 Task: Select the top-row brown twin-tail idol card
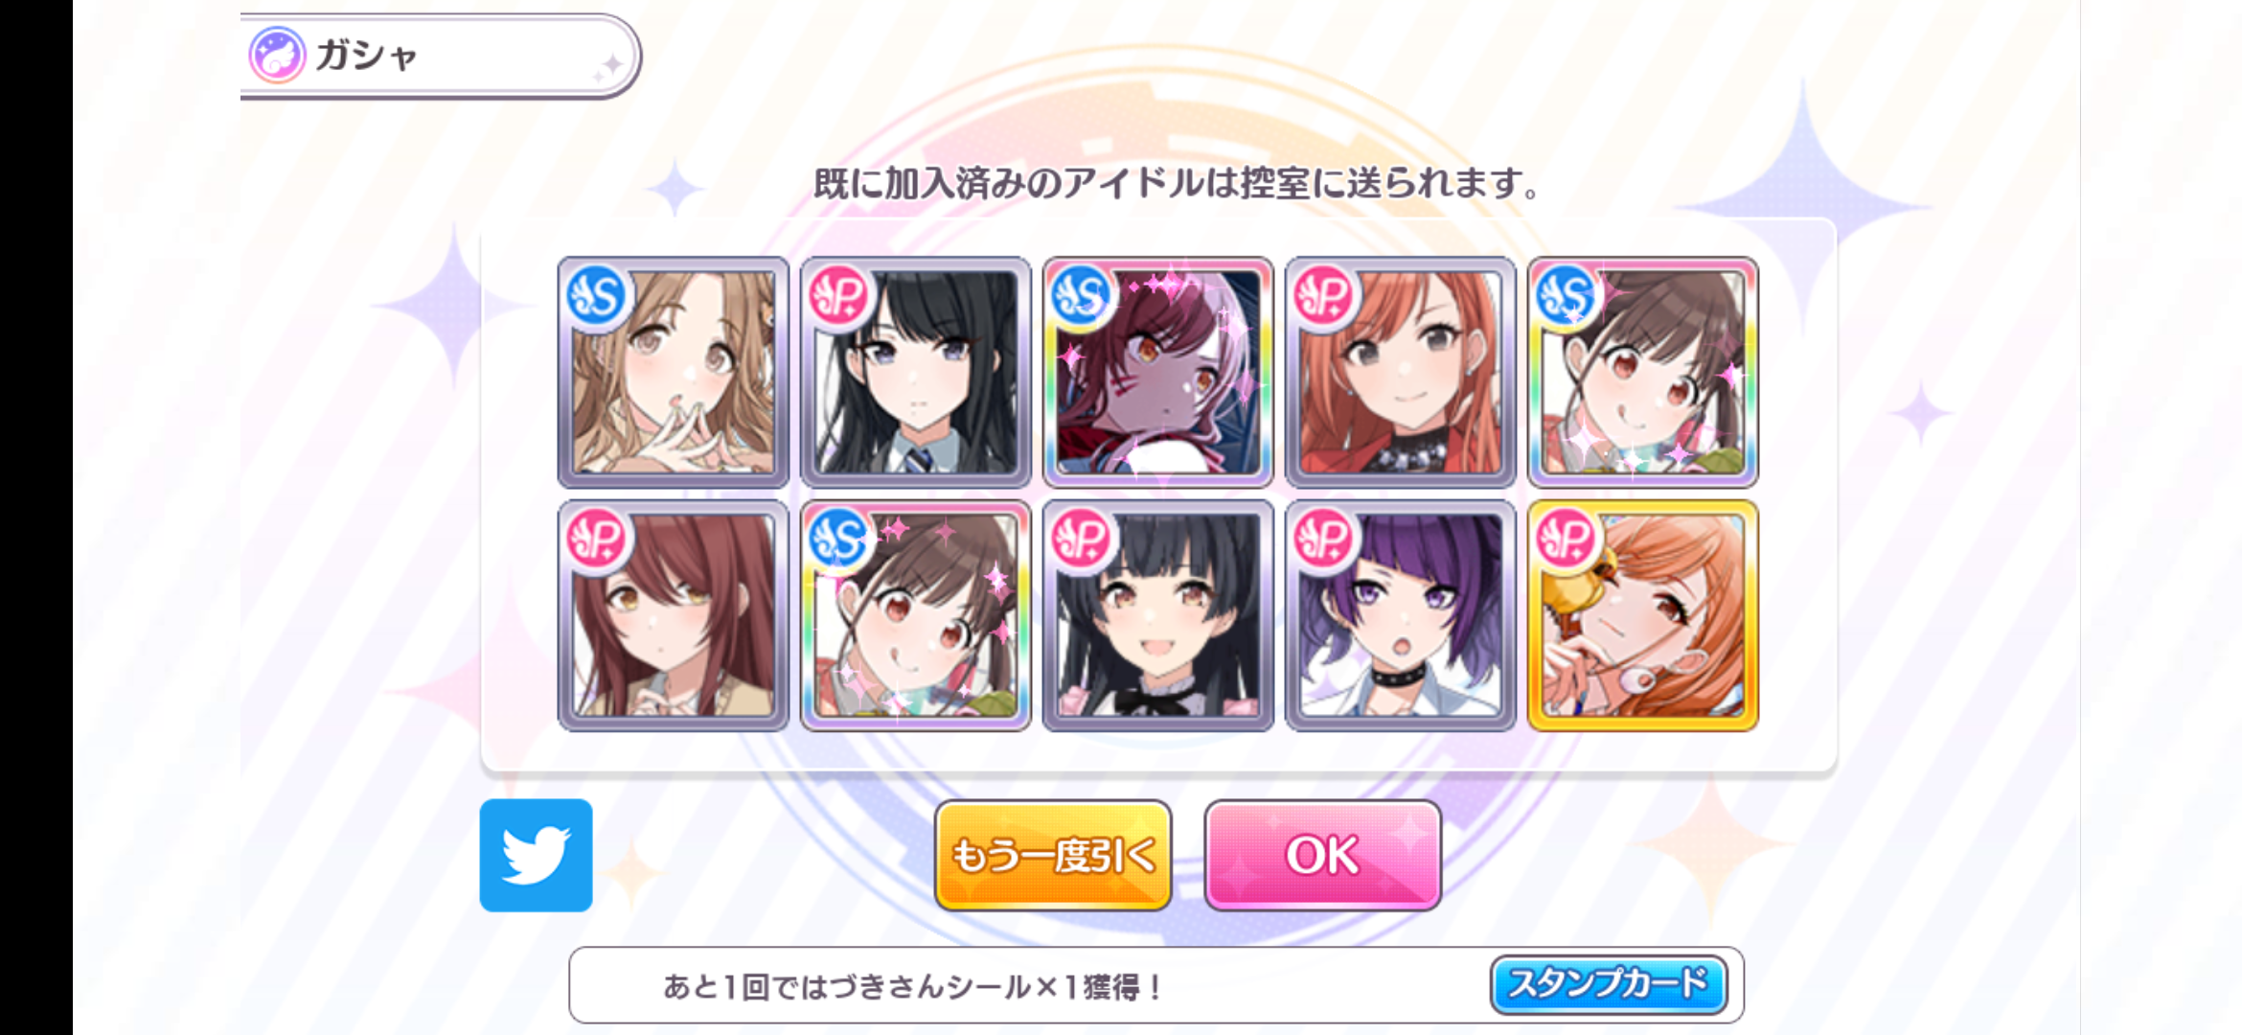pyautogui.click(x=1643, y=372)
